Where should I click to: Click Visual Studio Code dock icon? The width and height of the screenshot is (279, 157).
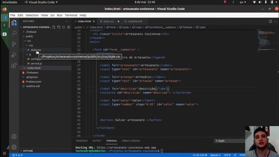tap(5, 17)
